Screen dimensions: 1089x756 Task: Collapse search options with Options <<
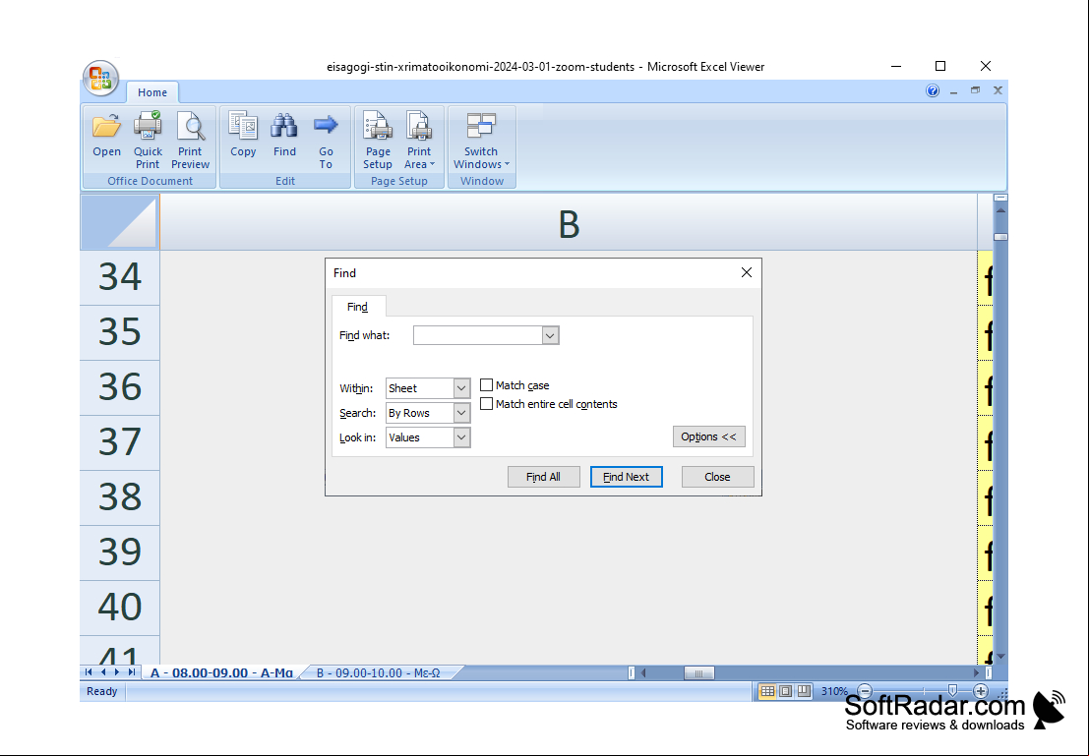[708, 436]
